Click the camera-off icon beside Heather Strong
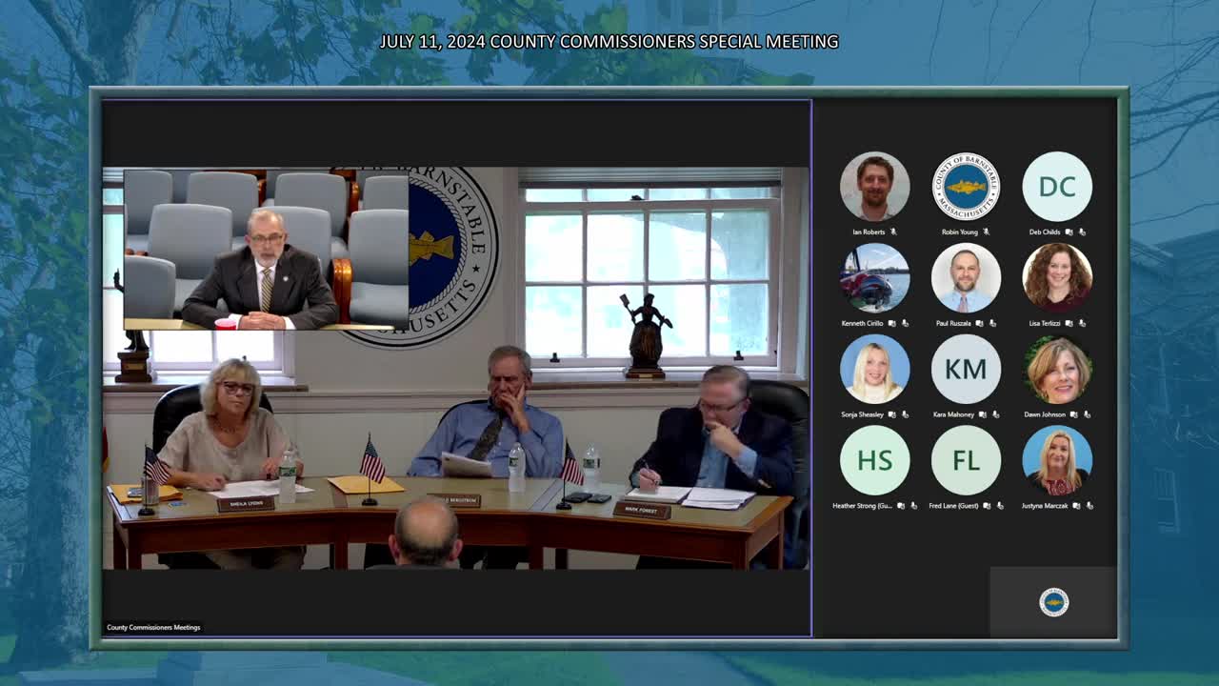The image size is (1219, 686). pyautogui.click(x=901, y=506)
